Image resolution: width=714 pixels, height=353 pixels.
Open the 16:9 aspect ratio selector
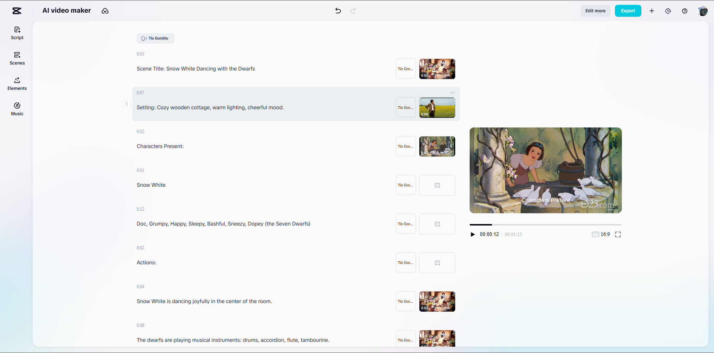point(601,234)
